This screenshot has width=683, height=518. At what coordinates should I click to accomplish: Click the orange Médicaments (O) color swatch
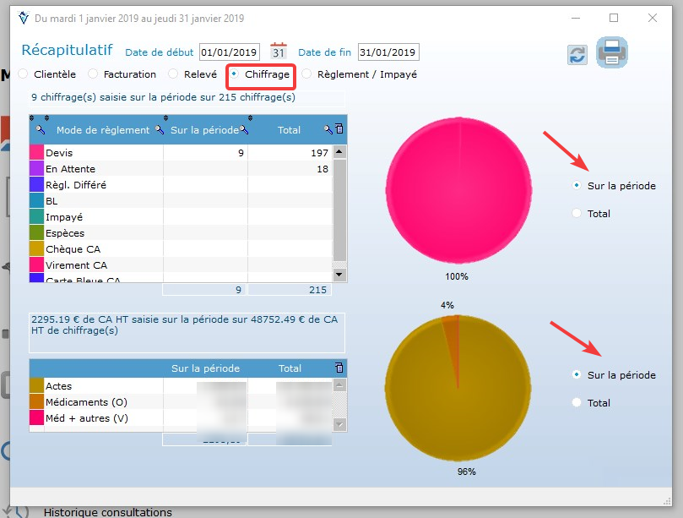[36, 401]
